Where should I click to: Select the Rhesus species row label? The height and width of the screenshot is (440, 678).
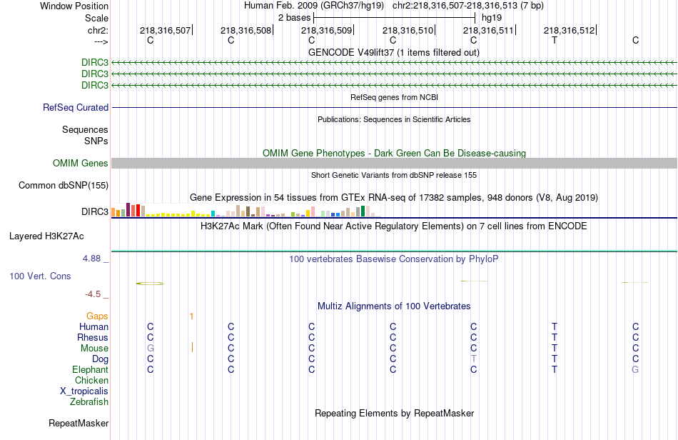click(x=93, y=337)
